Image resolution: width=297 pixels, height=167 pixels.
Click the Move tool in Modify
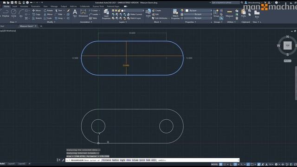tap(36, 11)
